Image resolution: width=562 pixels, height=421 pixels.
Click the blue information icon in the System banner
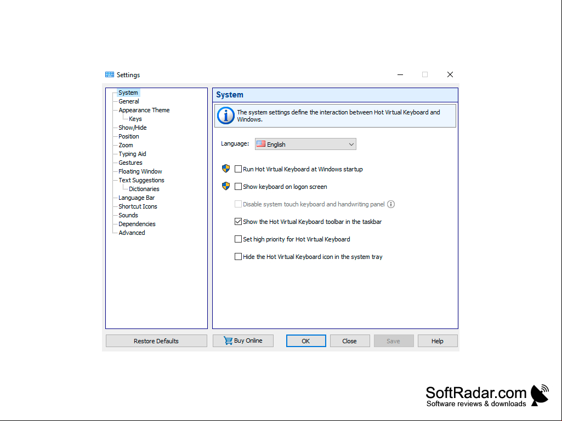(226, 116)
